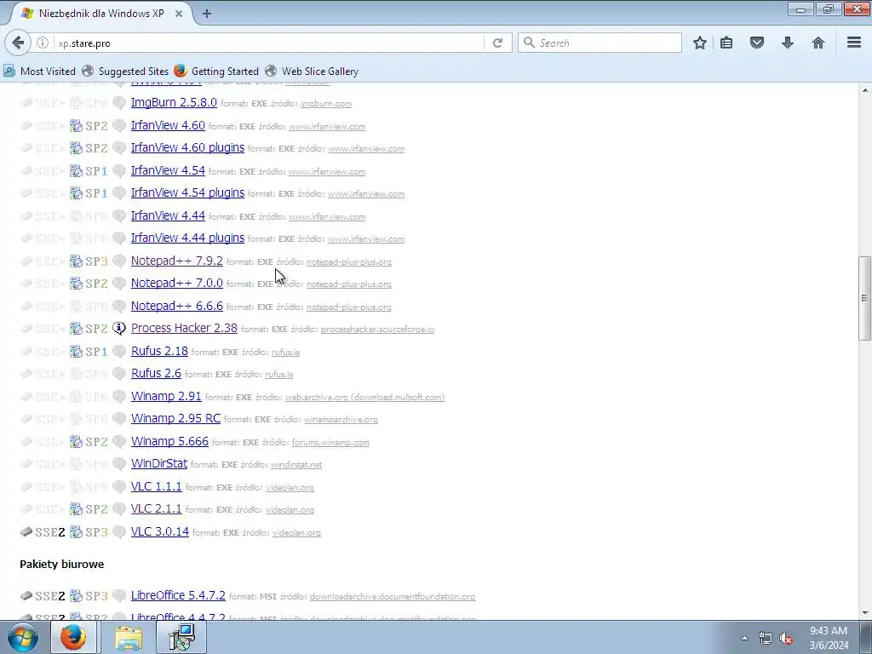Click the comment bubble beside ImgBurn 2.5.8.0
Viewport: 872px width, 654px height.
(x=119, y=103)
